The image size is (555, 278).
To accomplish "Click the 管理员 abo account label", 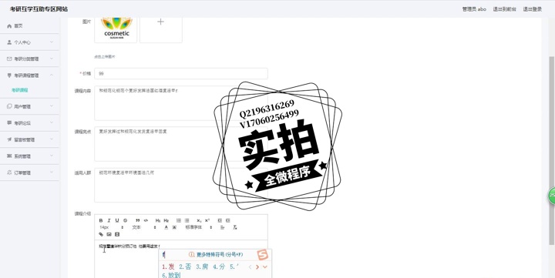I will (x=474, y=9).
